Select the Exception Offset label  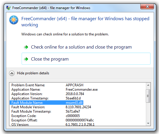24,120
